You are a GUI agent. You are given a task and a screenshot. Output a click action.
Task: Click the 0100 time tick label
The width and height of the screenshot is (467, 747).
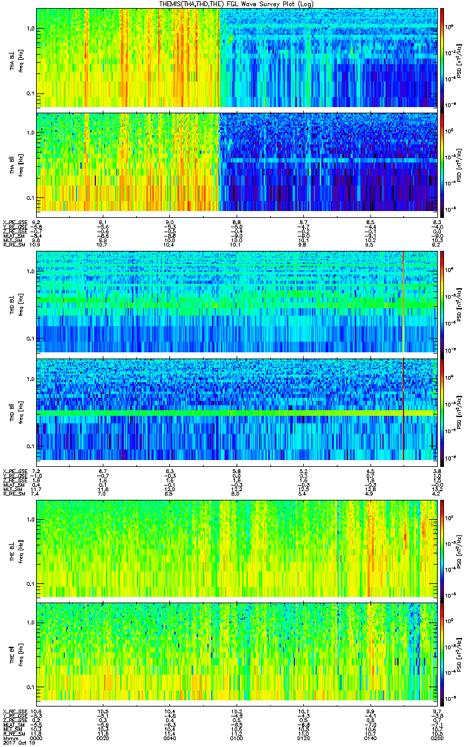(237, 738)
